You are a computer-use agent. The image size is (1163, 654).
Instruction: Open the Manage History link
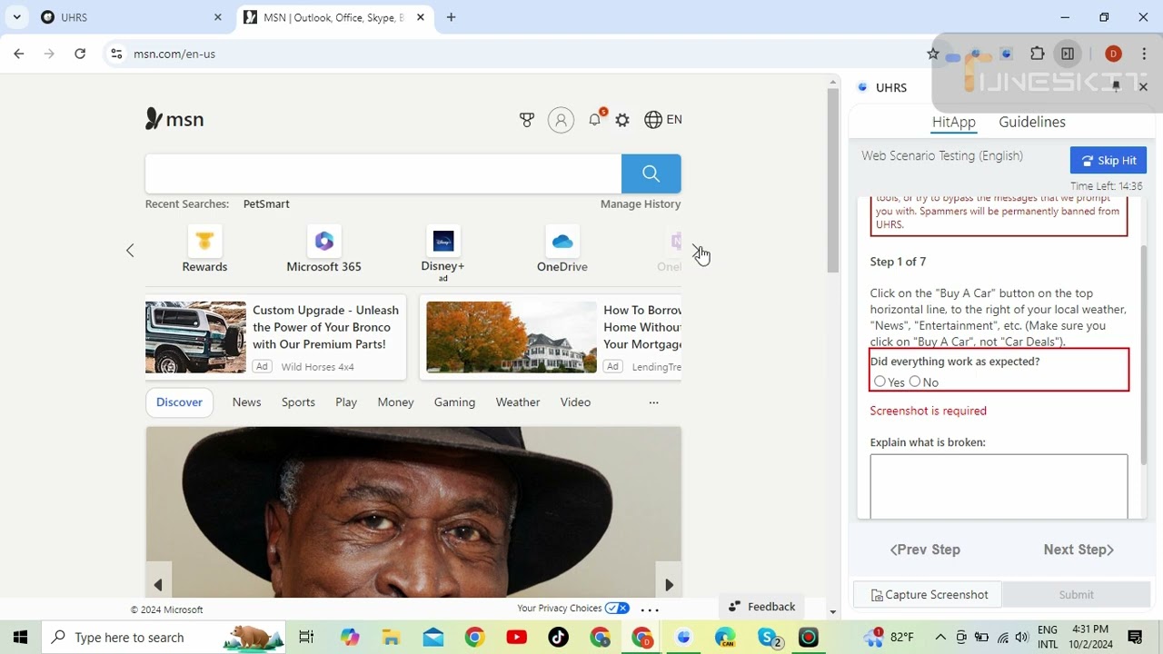[x=641, y=204]
